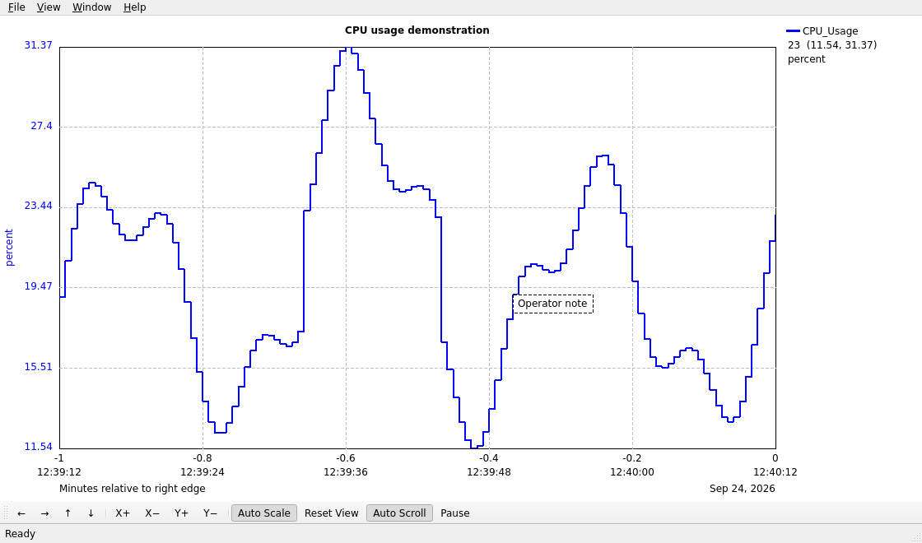The width and height of the screenshot is (922, 543).
Task: Grab the toolbar drag handle
Action: (x=5, y=513)
